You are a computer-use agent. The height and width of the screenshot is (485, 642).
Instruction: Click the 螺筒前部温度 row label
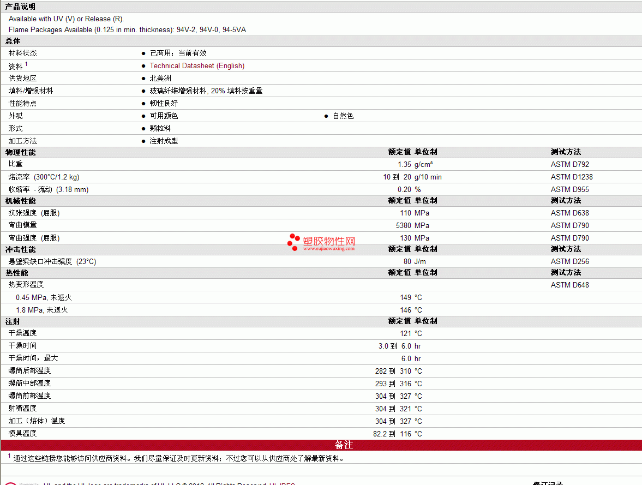30,396
